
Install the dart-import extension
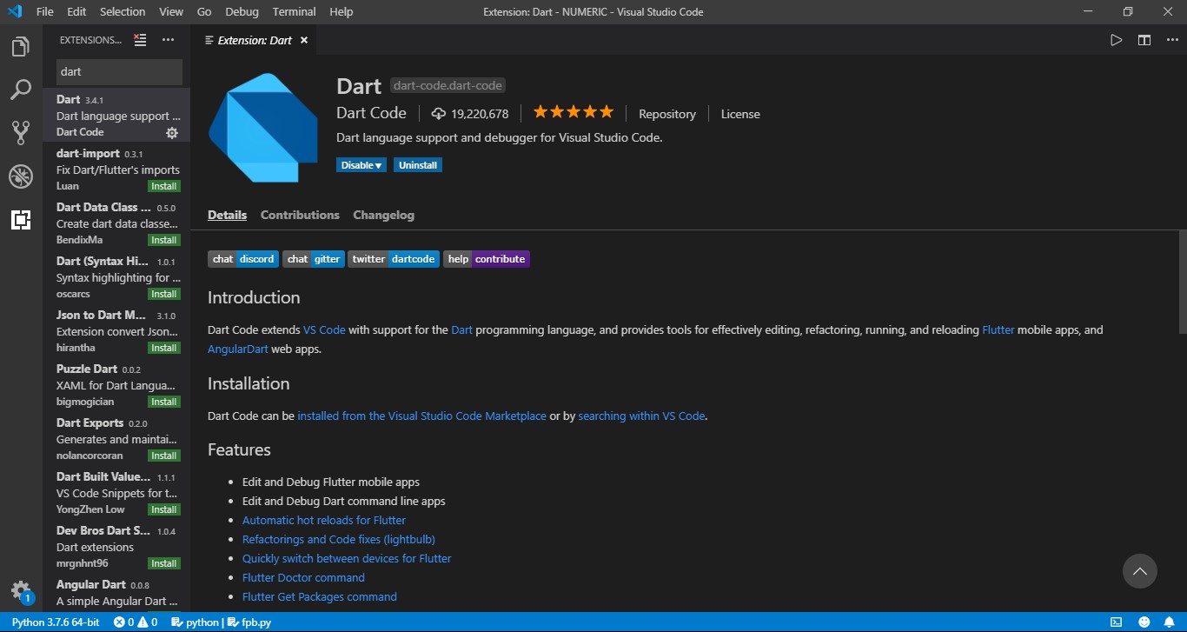click(x=163, y=186)
